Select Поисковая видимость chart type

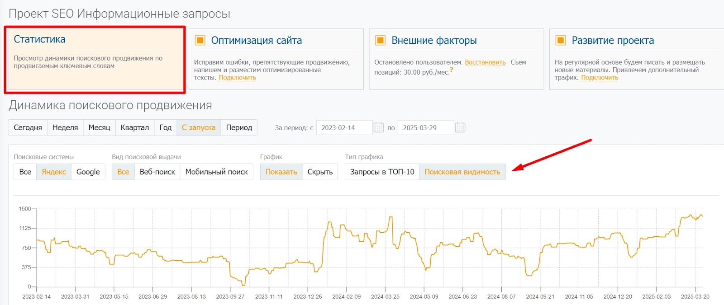(x=462, y=172)
